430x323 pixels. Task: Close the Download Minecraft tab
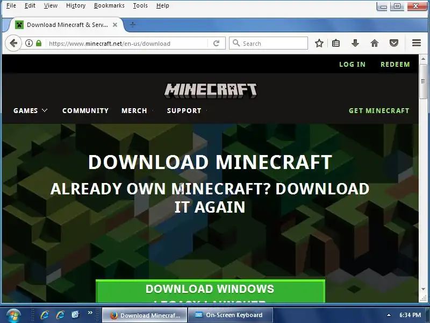coord(115,25)
